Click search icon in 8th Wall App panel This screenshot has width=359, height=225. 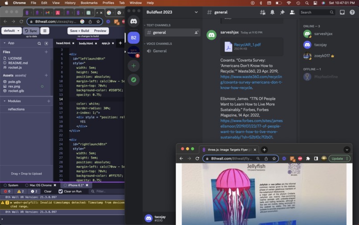pyautogui.click(x=39, y=43)
